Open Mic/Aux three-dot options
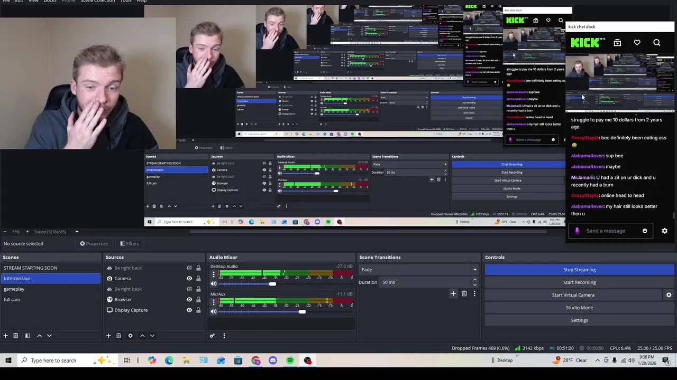The width and height of the screenshot is (677, 380). 214,302
